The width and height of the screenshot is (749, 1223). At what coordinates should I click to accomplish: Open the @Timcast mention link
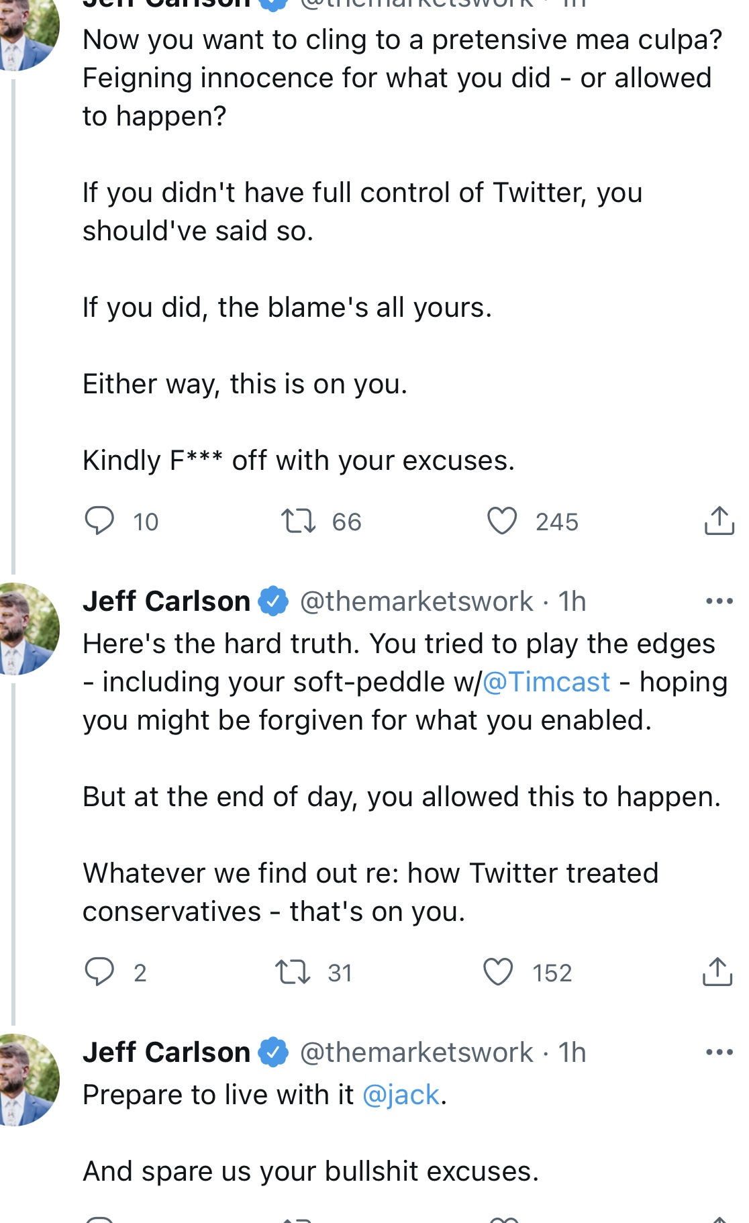click(x=546, y=682)
